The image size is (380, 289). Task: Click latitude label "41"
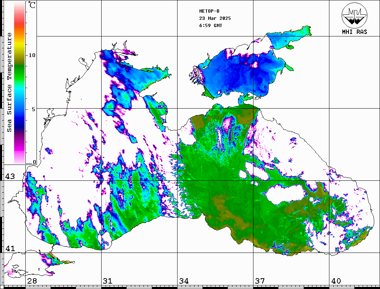point(10,248)
